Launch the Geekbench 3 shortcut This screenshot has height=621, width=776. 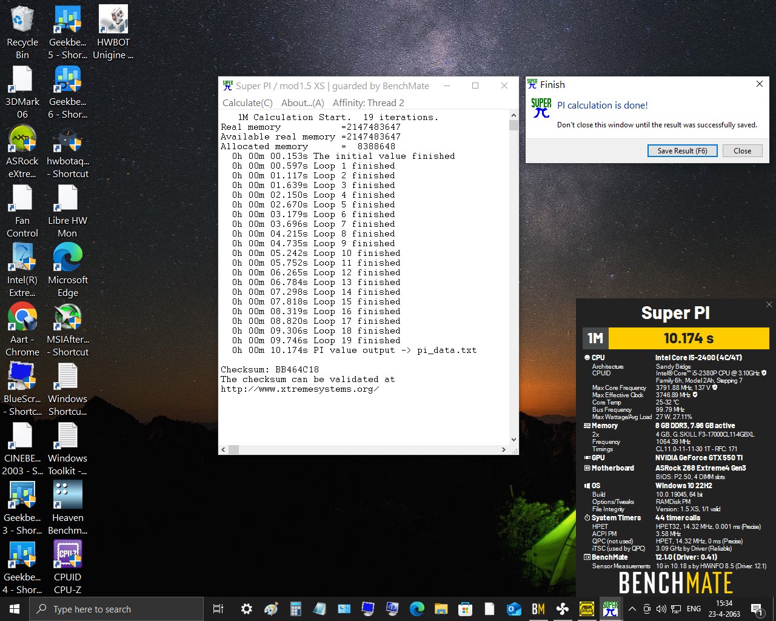coord(22,509)
